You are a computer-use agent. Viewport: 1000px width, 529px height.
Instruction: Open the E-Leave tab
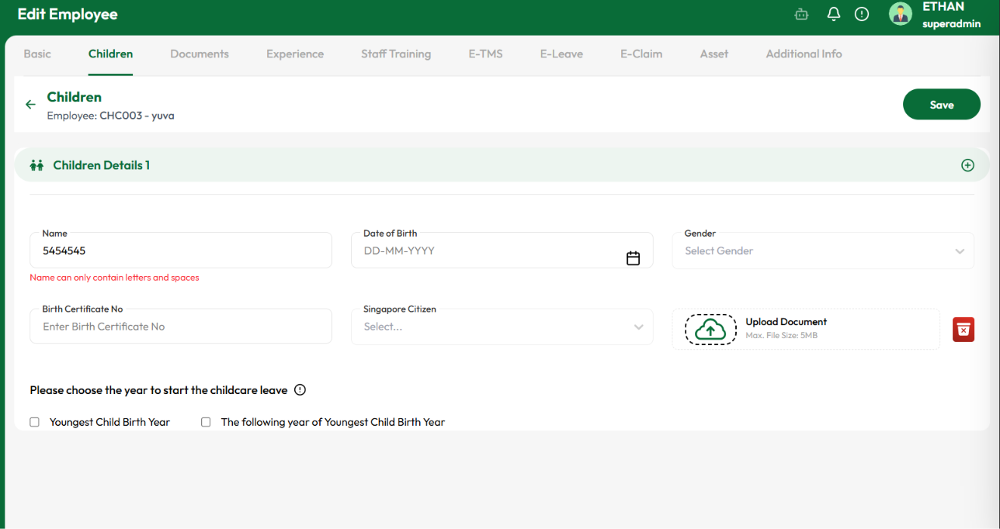(x=561, y=54)
